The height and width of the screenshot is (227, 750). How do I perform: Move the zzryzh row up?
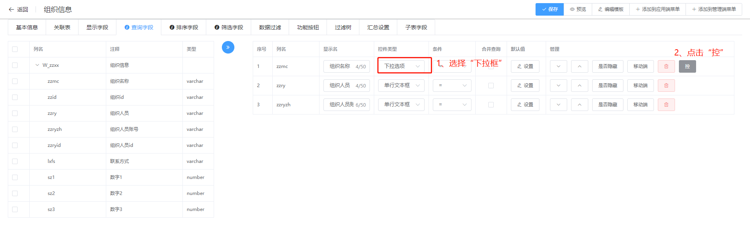580,105
